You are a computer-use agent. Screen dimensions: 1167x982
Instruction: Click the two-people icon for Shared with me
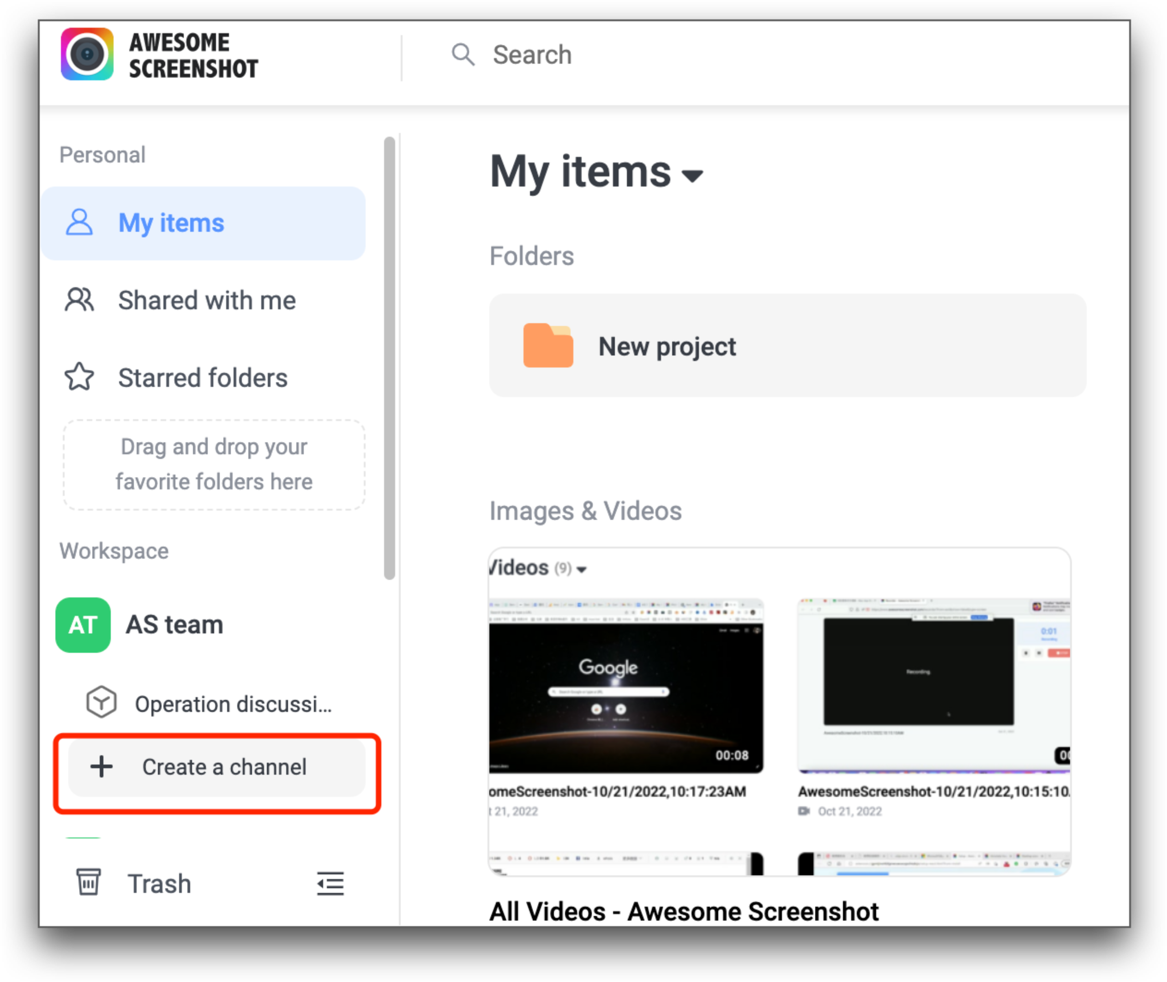(x=79, y=301)
